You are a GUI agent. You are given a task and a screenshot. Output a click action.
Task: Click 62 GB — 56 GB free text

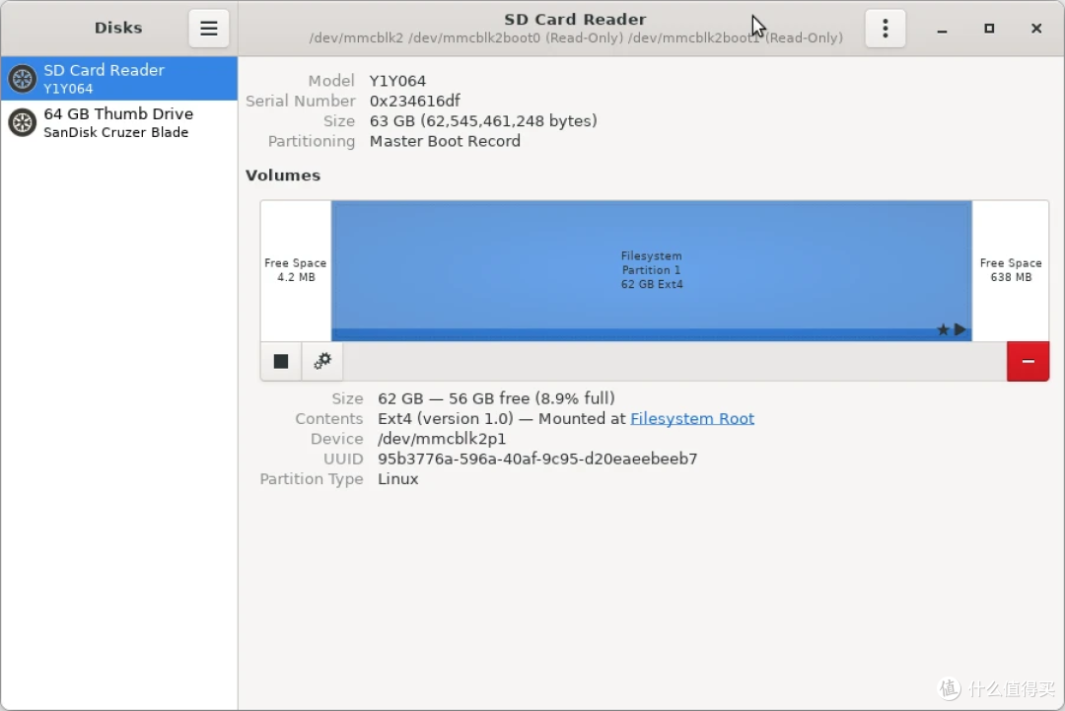coord(496,398)
